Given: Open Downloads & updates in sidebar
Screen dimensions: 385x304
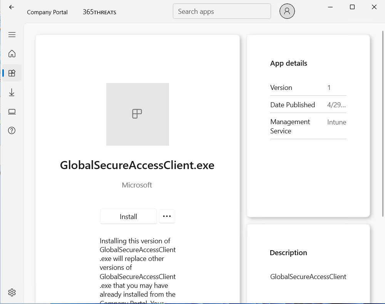Looking at the screenshot, I should [x=12, y=92].
